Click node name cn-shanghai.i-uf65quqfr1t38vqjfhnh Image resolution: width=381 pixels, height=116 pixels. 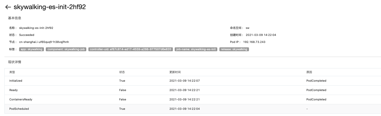pyautogui.click(x=44, y=42)
